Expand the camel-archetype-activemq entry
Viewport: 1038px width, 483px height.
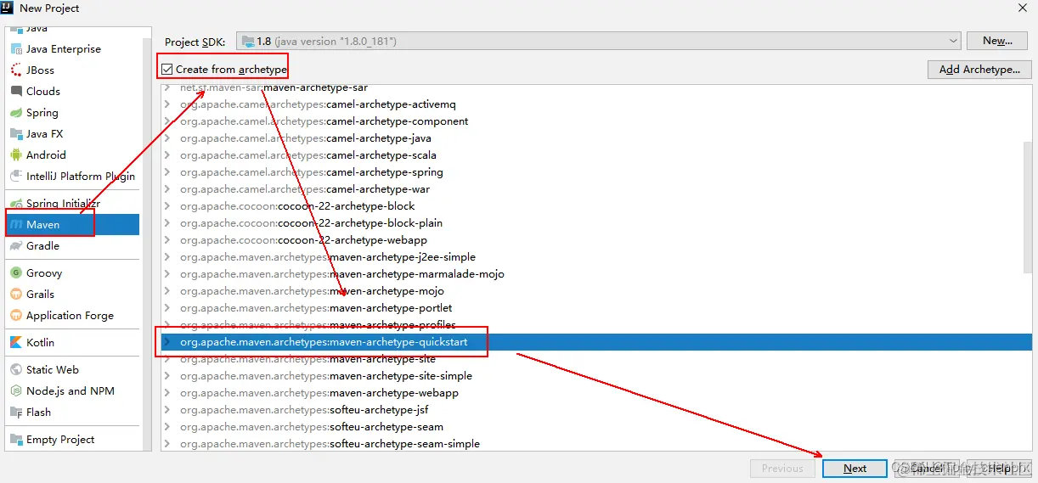pyautogui.click(x=167, y=104)
